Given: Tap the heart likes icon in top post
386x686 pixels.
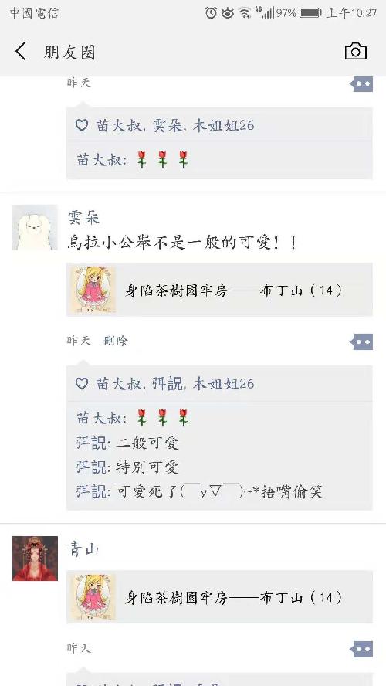Looking at the screenshot, I should 82,126.
